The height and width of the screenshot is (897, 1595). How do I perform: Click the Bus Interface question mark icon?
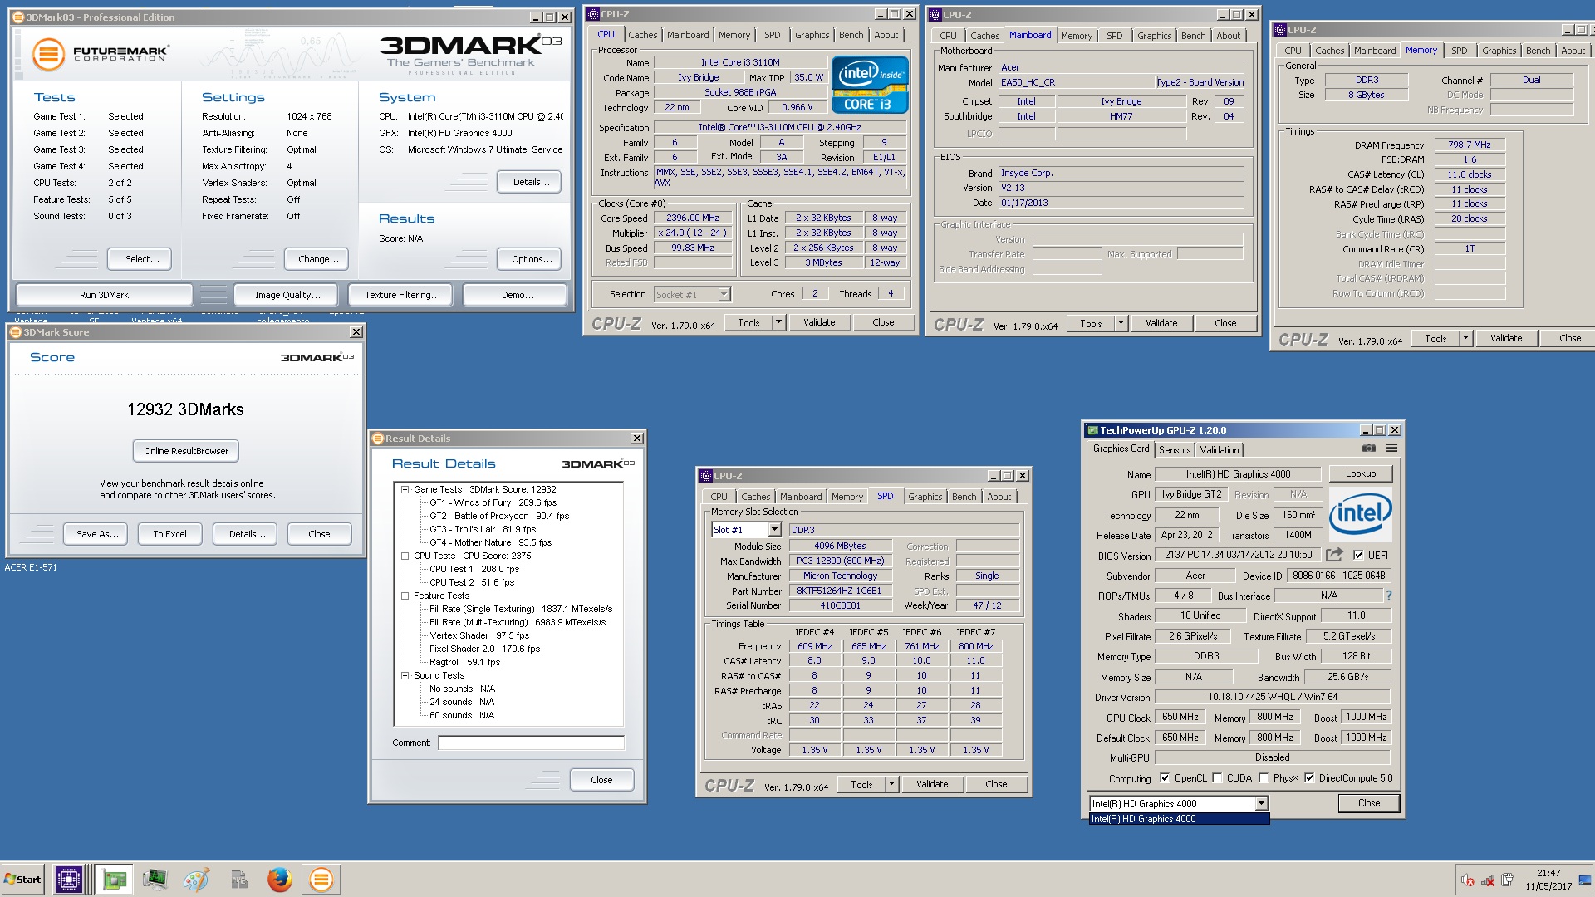1388,596
